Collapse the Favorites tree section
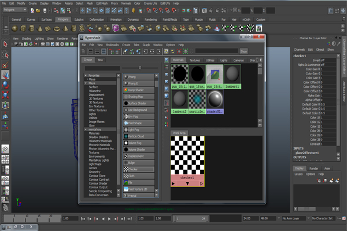The height and width of the screenshot is (231, 347). click(x=86, y=76)
